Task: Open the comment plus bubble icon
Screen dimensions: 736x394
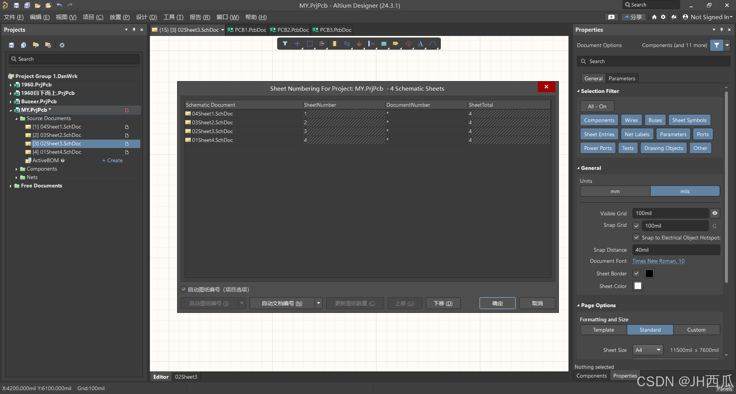Action: (x=611, y=17)
